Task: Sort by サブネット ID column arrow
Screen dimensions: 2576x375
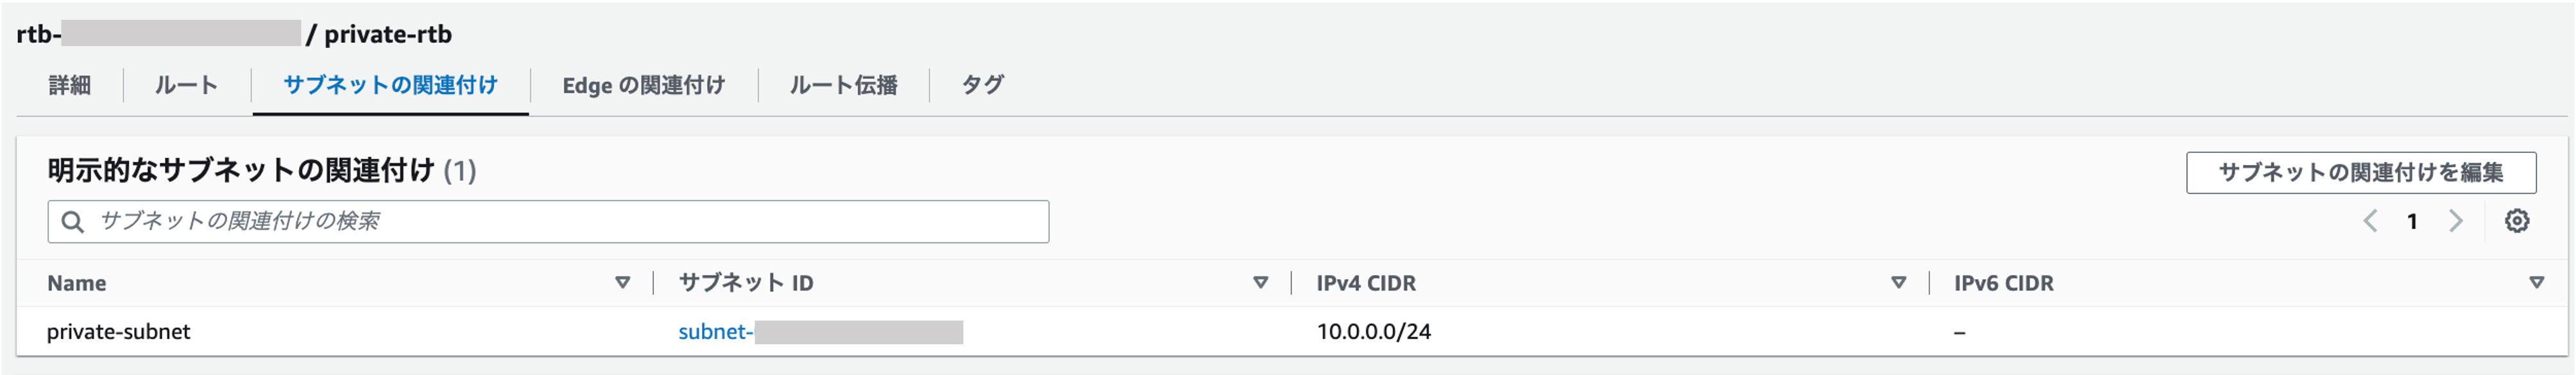Action: click(1260, 283)
